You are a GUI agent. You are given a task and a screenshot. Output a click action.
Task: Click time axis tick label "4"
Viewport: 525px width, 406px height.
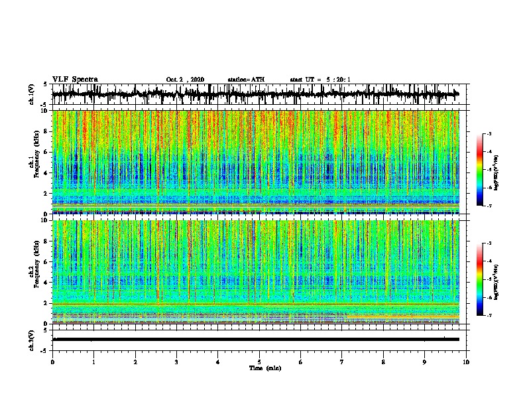(x=218, y=362)
